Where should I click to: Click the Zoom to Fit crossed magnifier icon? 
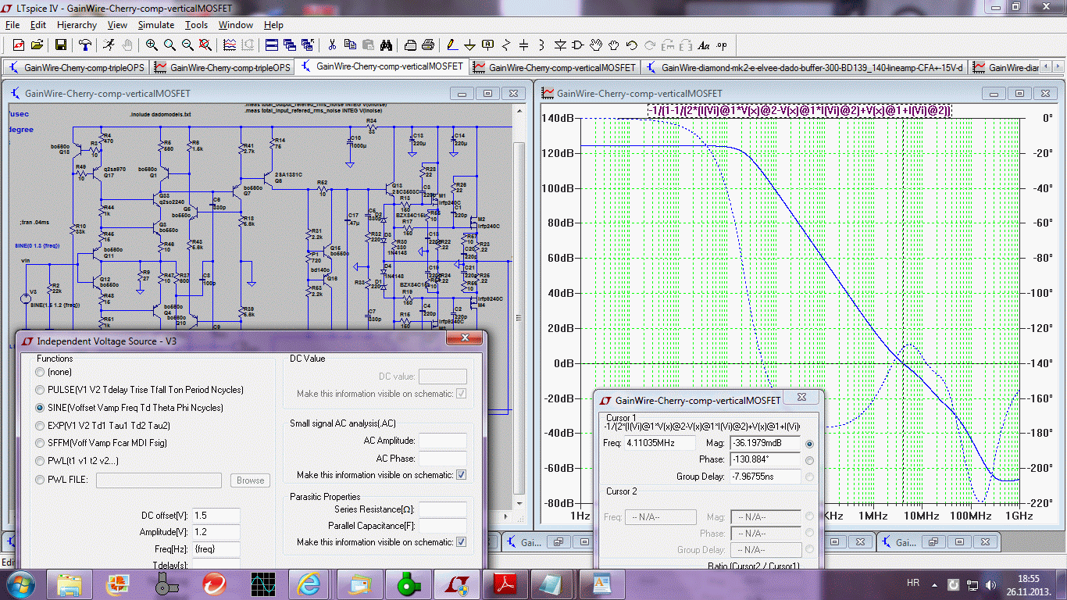206,45
